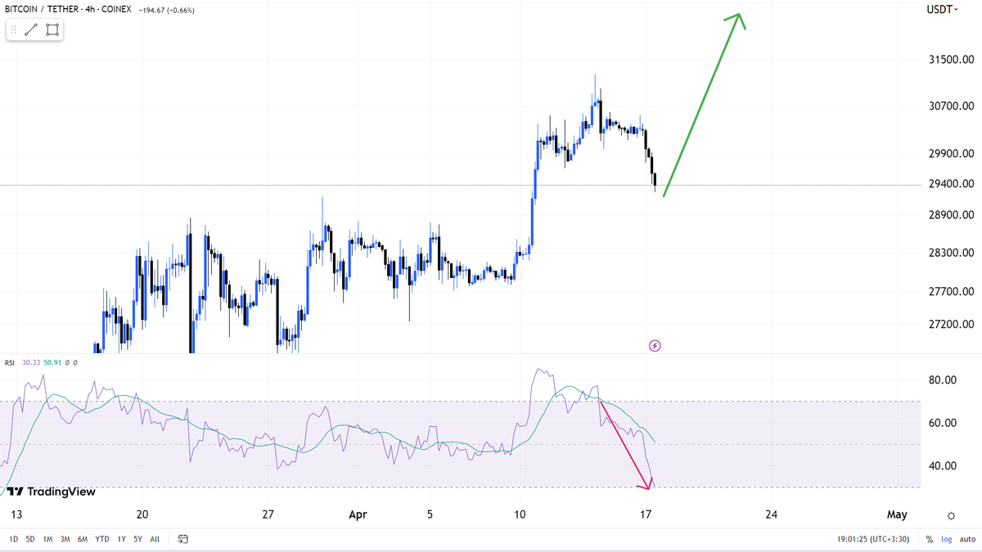982x552 pixels.
Task: Select the rectangle shape drawing tool
Action: pyautogui.click(x=52, y=30)
